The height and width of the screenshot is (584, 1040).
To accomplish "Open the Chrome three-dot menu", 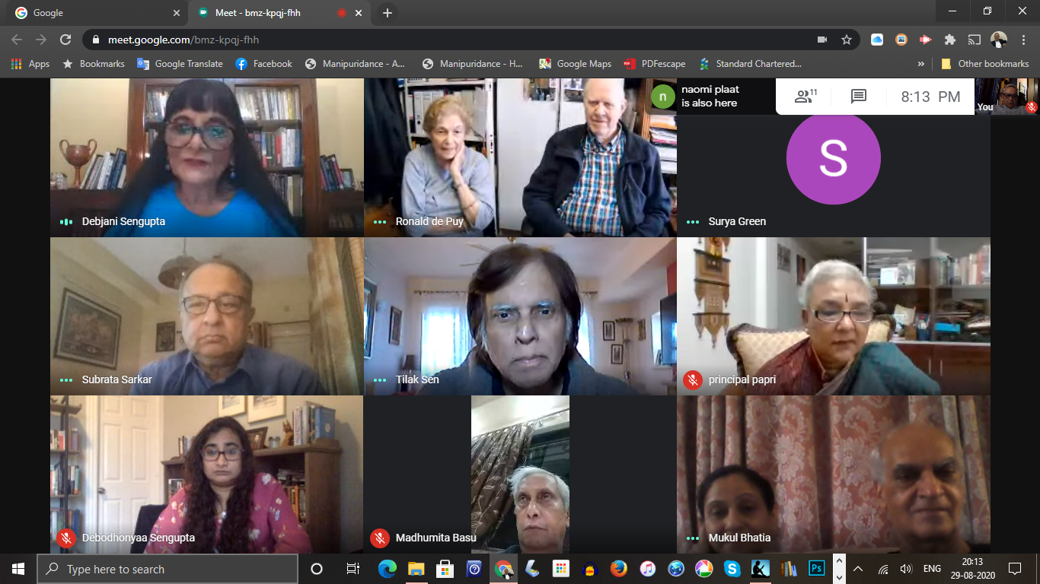I will (x=1022, y=40).
